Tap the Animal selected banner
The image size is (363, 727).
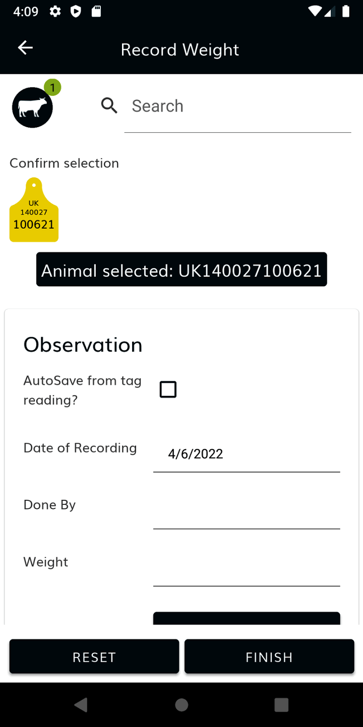click(181, 270)
